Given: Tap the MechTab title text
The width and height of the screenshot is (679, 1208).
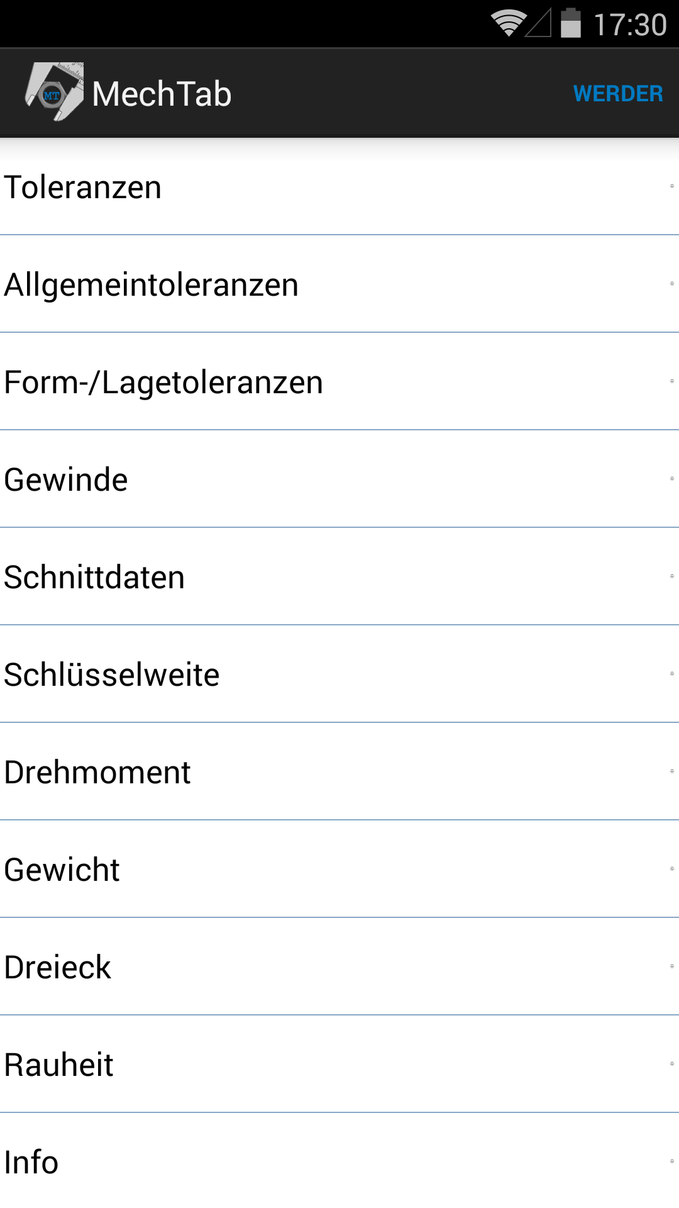Looking at the screenshot, I should [162, 94].
